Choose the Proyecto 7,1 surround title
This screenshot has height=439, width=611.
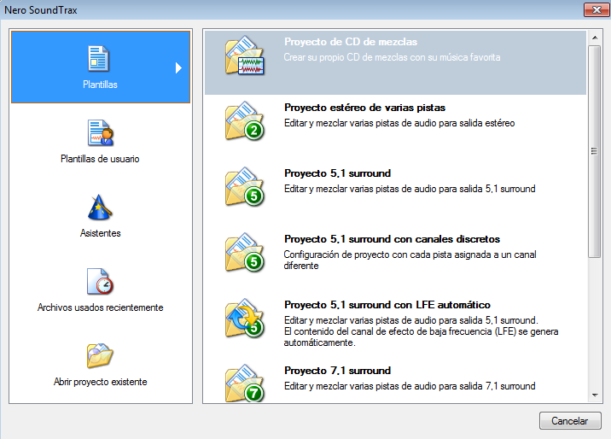tap(337, 371)
